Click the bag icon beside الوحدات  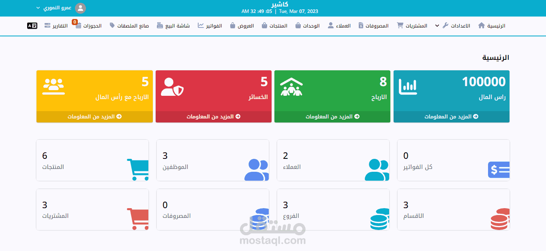pyautogui.click(x=298, y=25)
